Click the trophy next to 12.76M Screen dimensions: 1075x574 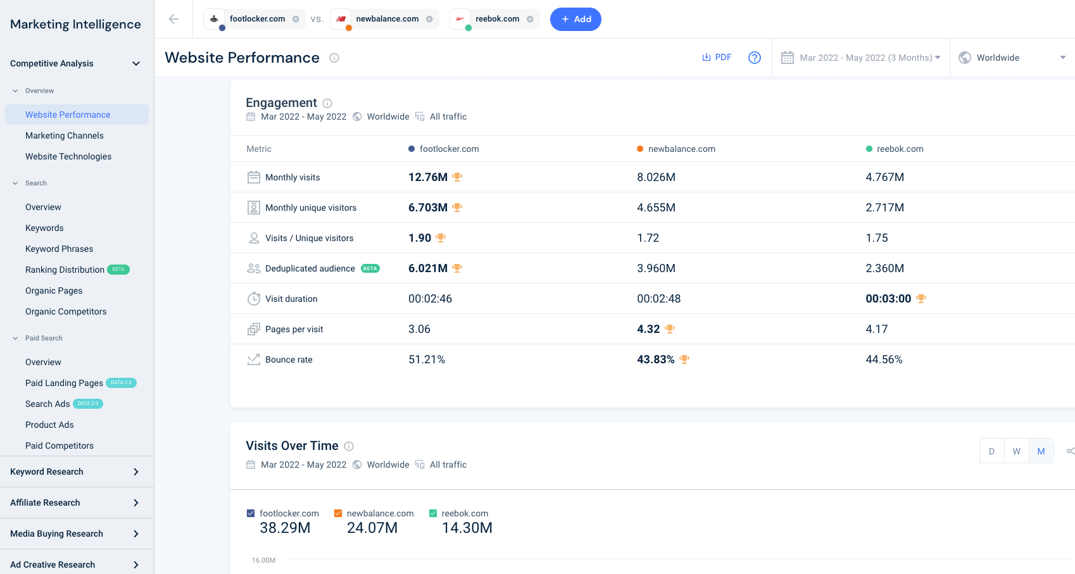coord(457,177)
